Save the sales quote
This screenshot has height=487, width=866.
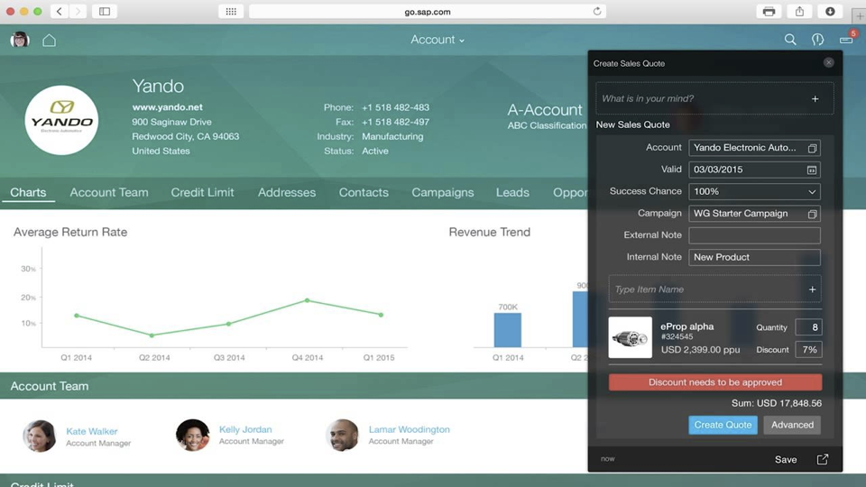point(786,459)
